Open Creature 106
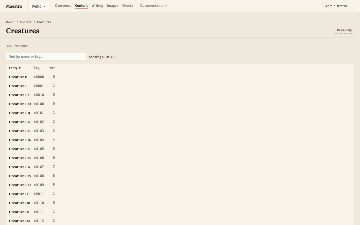The width and height of the screenshot is (360, 225). [20, 158]
